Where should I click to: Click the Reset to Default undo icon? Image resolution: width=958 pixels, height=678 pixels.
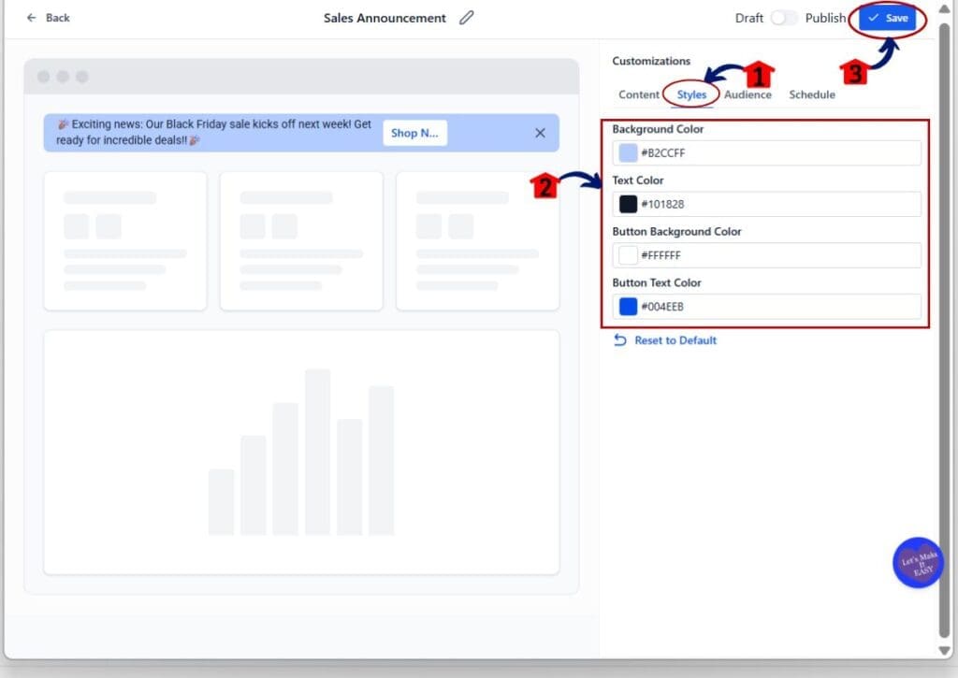click(x=619, y=340)
